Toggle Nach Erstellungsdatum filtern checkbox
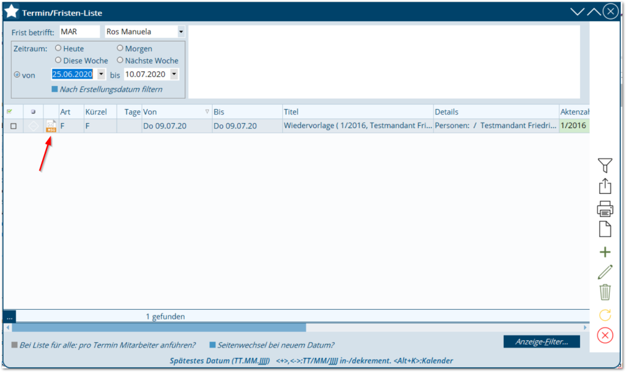Image resolution: width=626 pixels, height=372 pixels. [55, 90]
